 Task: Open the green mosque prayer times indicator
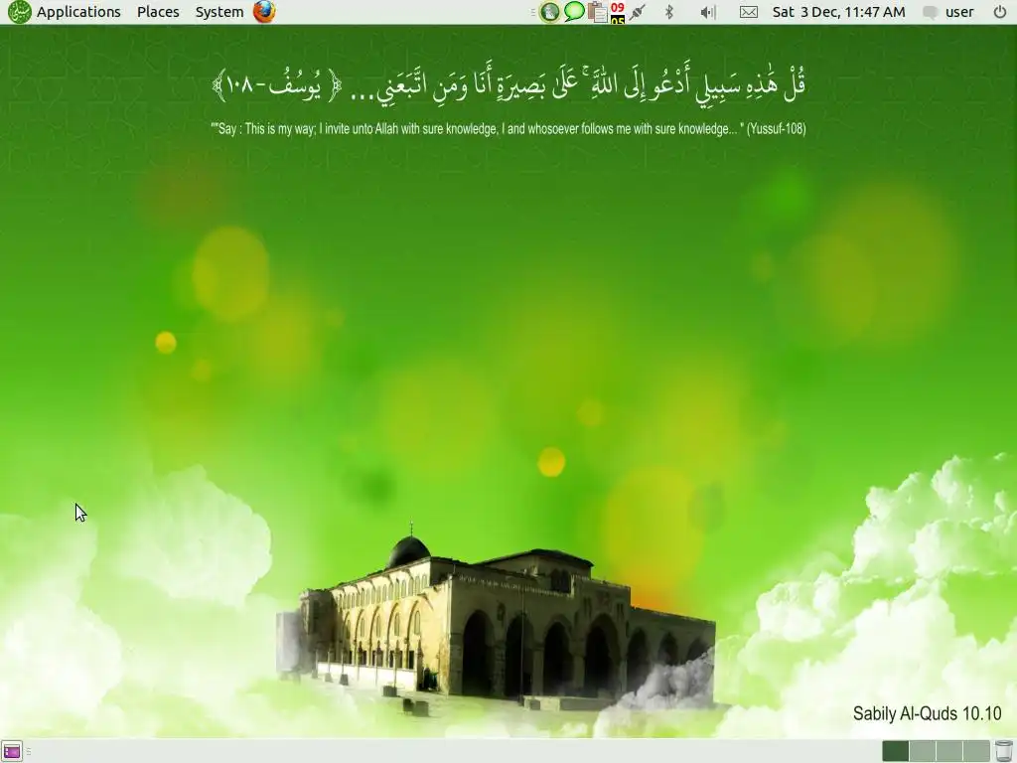tap(549, 12)
